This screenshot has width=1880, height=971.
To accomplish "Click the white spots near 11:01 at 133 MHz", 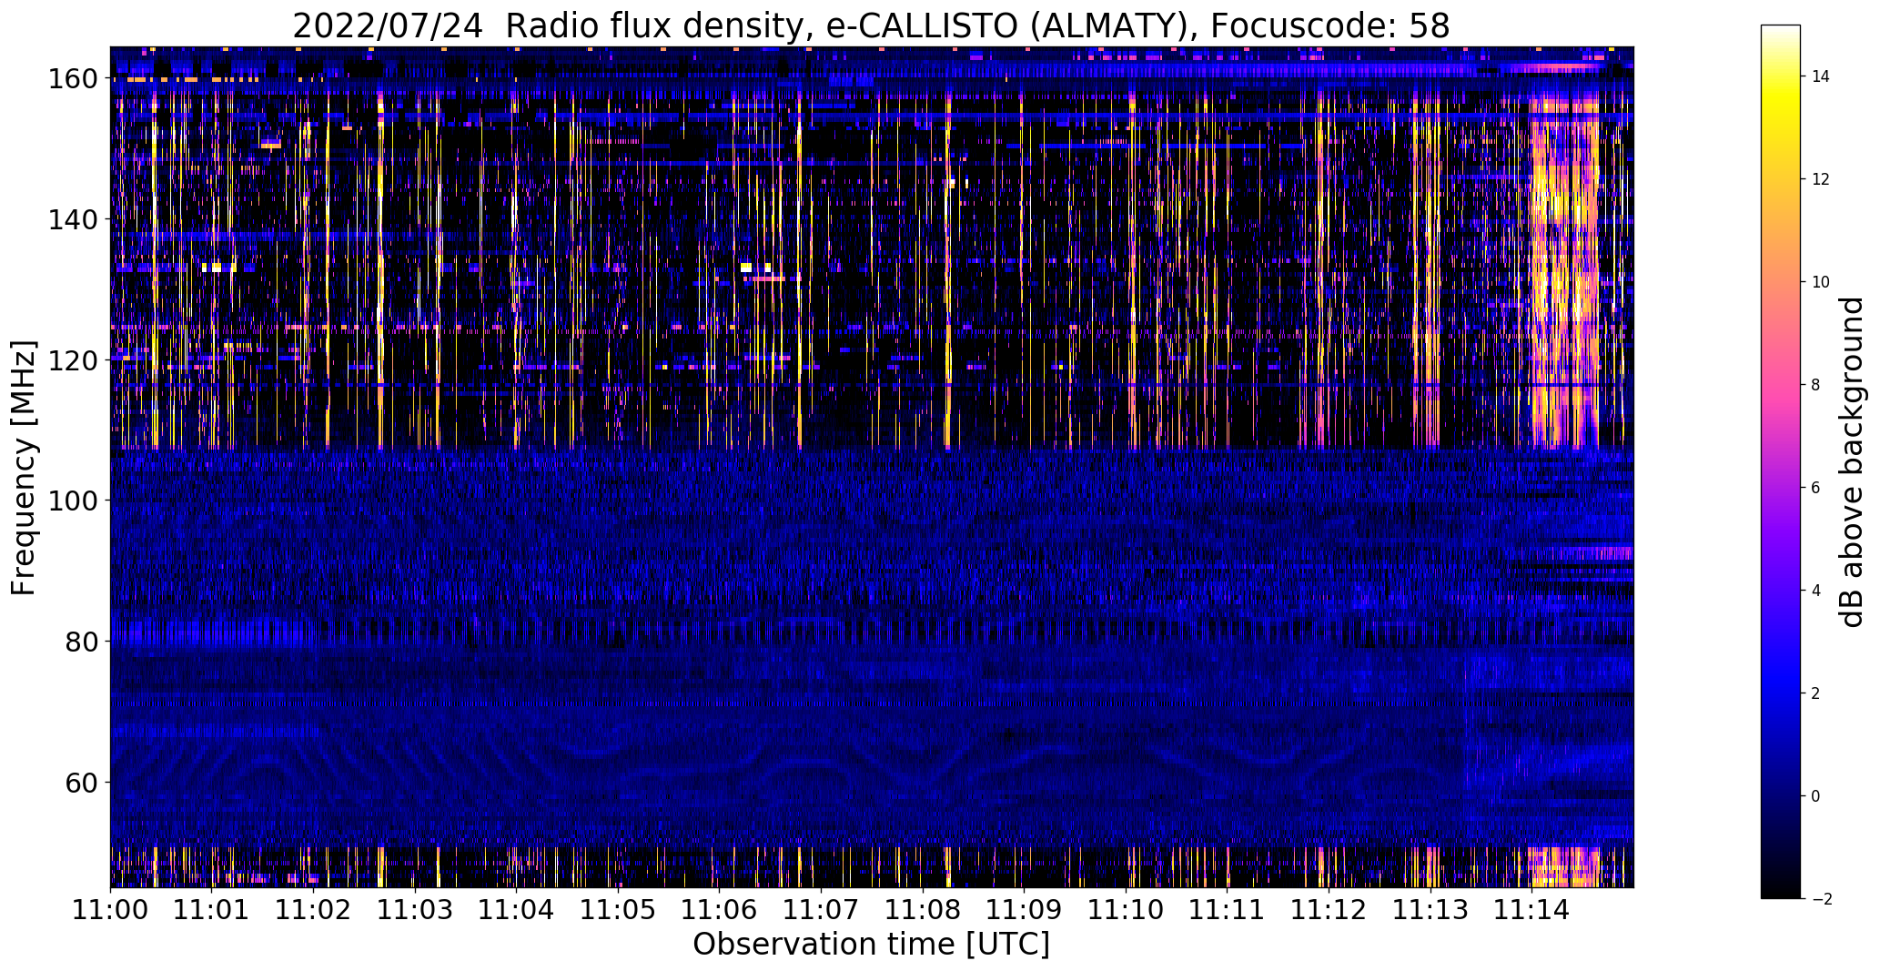I will click(218, 268).
